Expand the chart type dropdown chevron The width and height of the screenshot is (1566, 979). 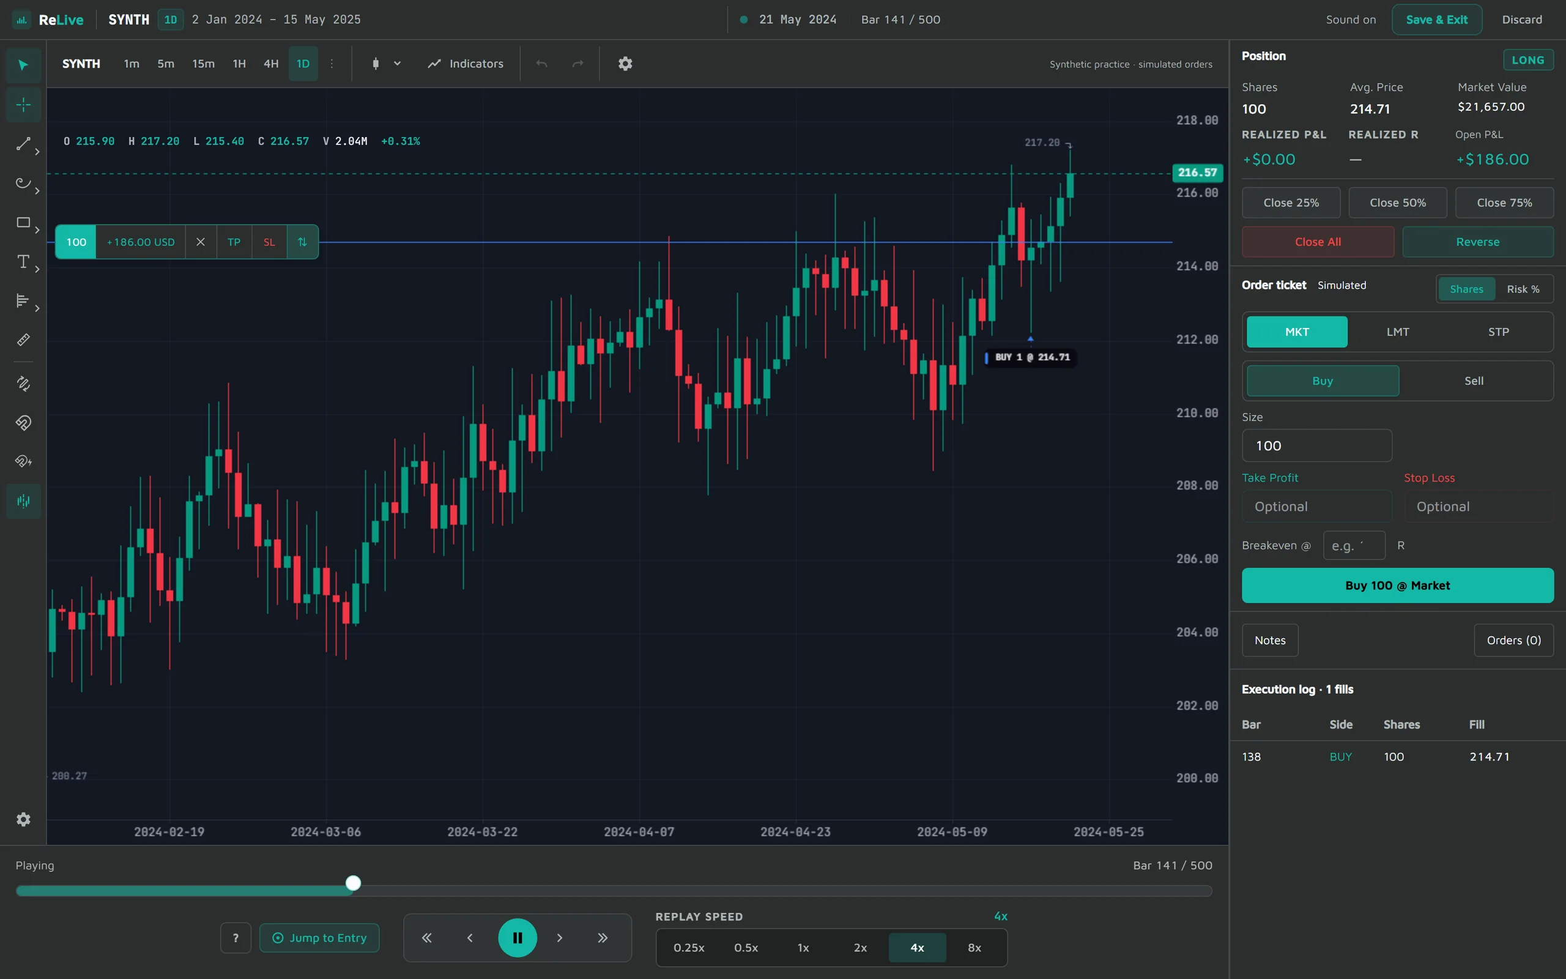(398, 64)
